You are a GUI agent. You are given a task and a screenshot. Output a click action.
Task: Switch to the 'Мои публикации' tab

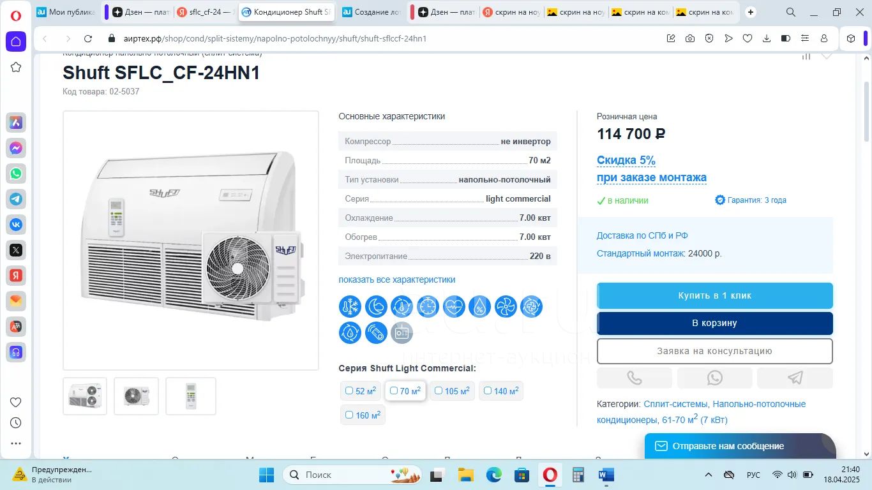(66, 12)
